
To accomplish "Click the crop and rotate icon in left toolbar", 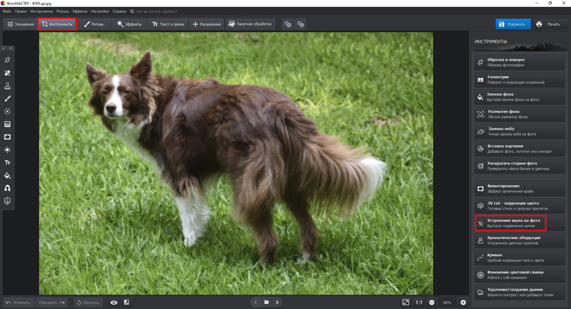I will click(7, 60).
